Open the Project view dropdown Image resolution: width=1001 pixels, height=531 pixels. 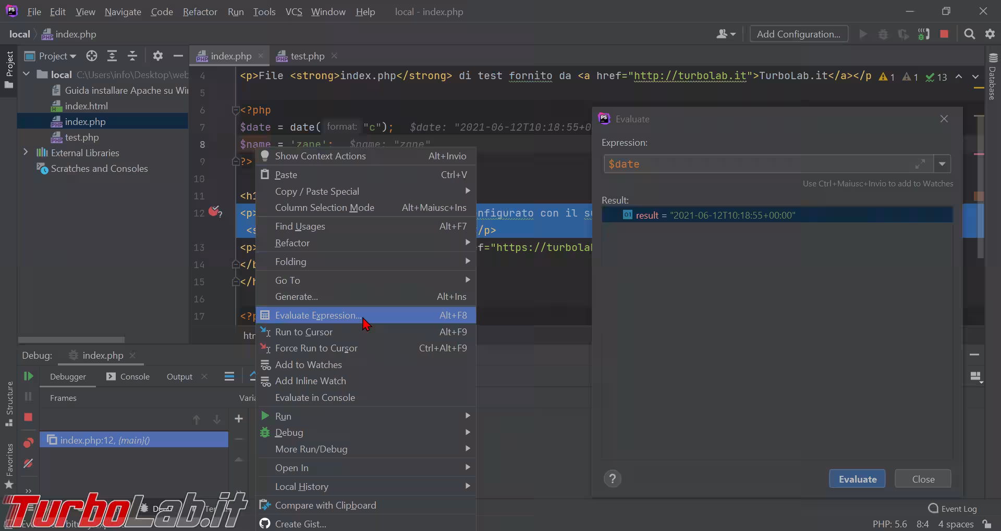[57, 56]
